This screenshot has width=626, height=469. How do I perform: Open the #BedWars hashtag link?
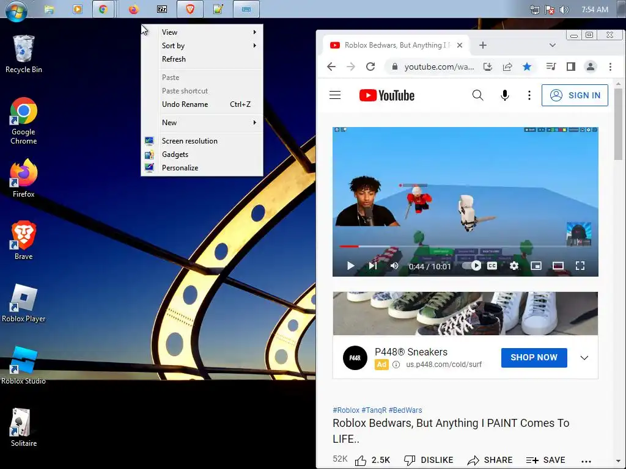click(405, 410)
